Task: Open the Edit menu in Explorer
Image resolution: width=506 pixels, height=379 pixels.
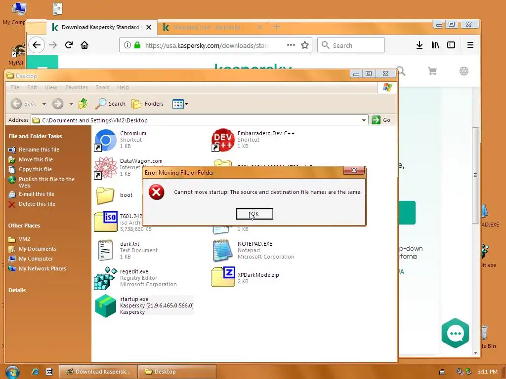Action: tap(32, 87)
